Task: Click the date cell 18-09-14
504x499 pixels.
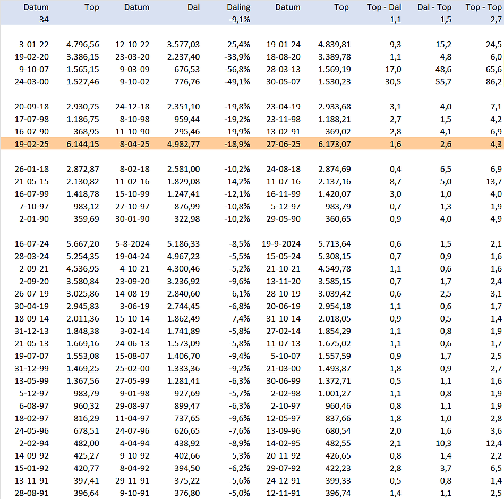Action: coord(31,319)
